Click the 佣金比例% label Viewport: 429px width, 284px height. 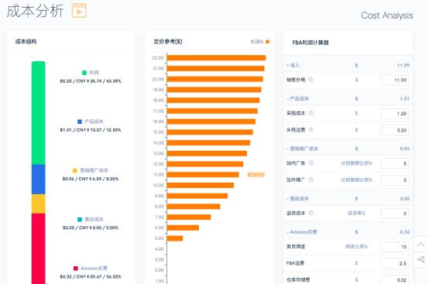(356, 246)
